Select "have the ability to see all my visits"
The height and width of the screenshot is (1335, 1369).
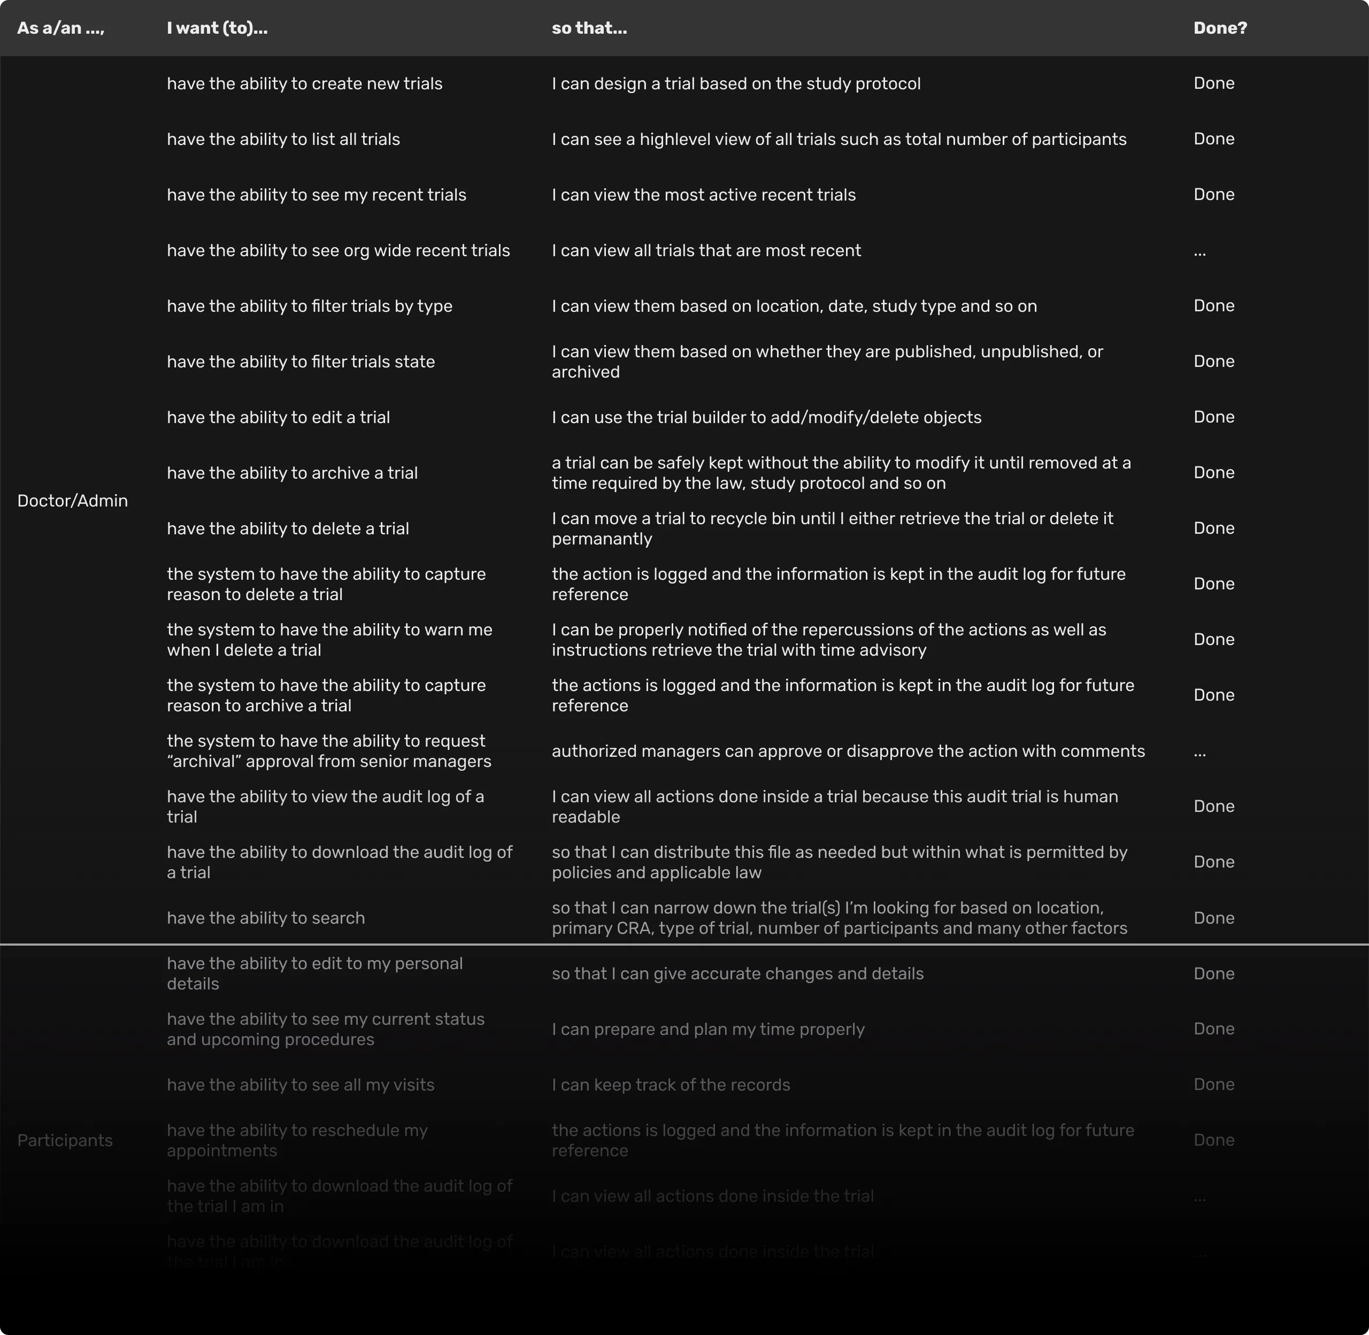pos(301,1085)
